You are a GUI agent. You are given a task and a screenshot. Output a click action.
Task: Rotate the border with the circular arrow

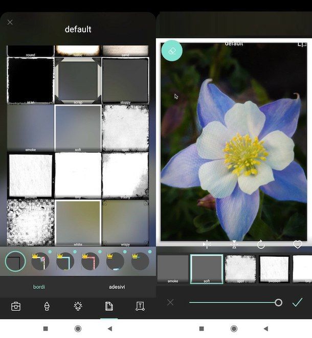coord(261,244)
